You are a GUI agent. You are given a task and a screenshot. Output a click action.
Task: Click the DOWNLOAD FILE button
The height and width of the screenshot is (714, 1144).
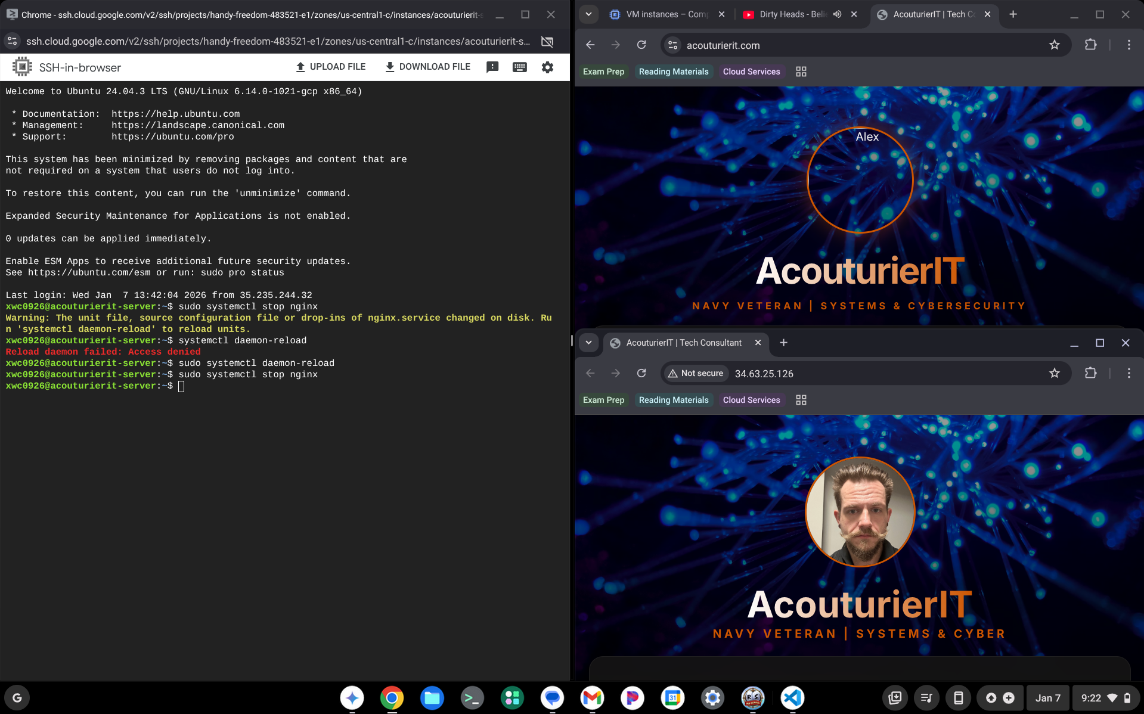427,67
